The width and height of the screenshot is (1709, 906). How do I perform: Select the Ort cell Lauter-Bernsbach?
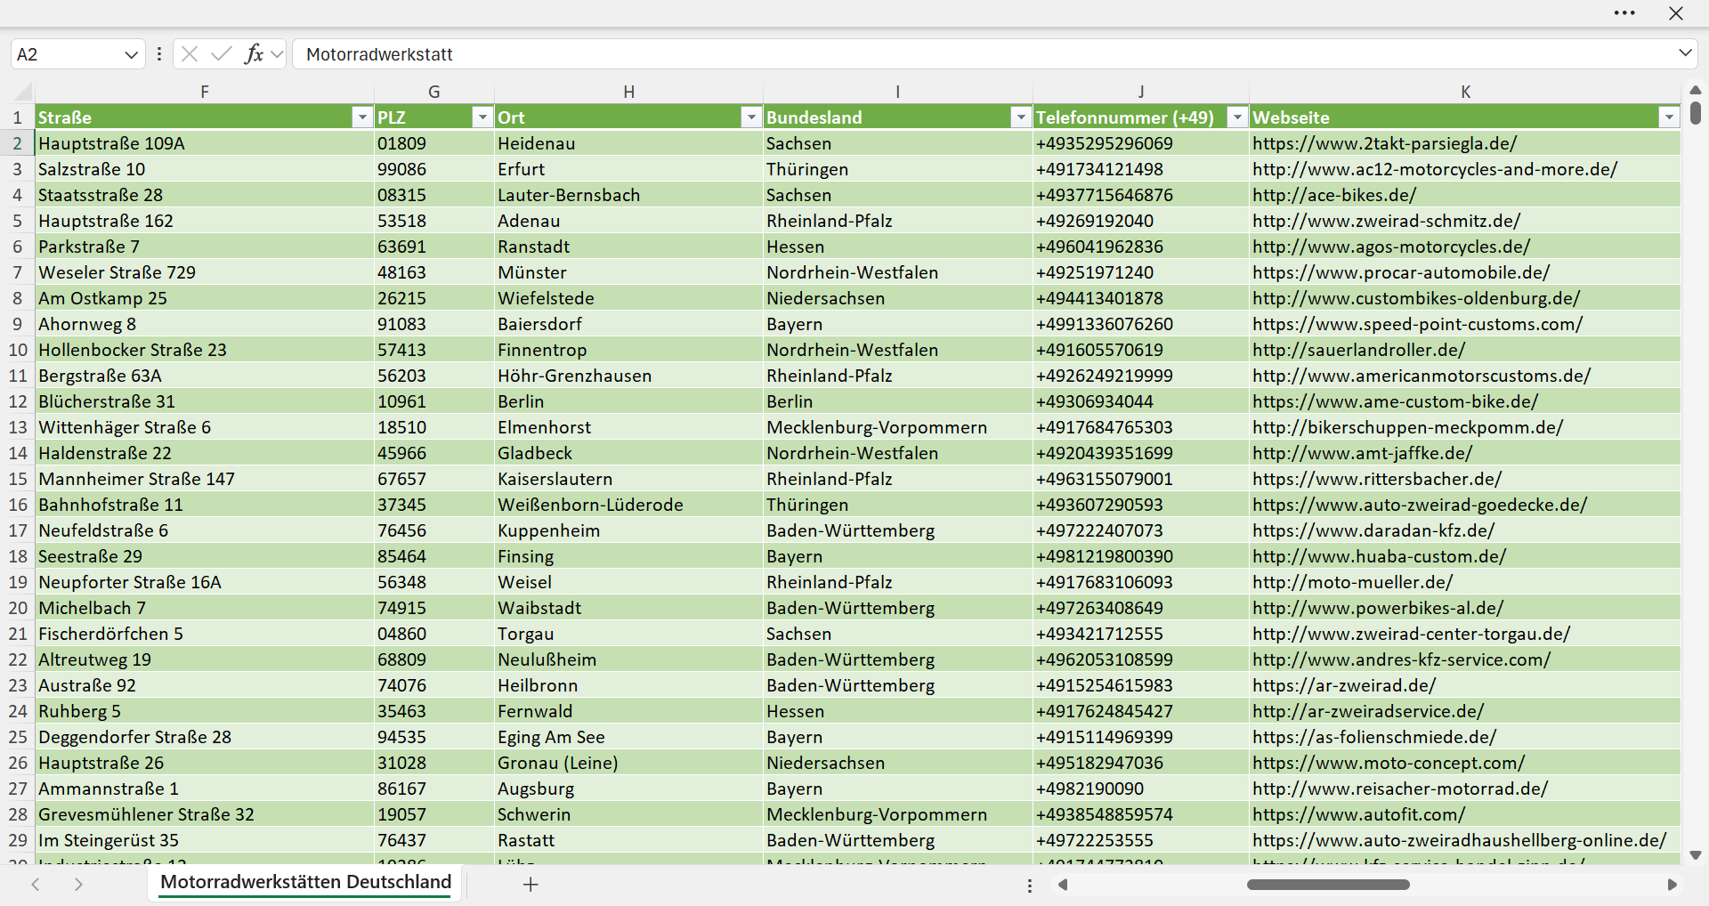628,195
